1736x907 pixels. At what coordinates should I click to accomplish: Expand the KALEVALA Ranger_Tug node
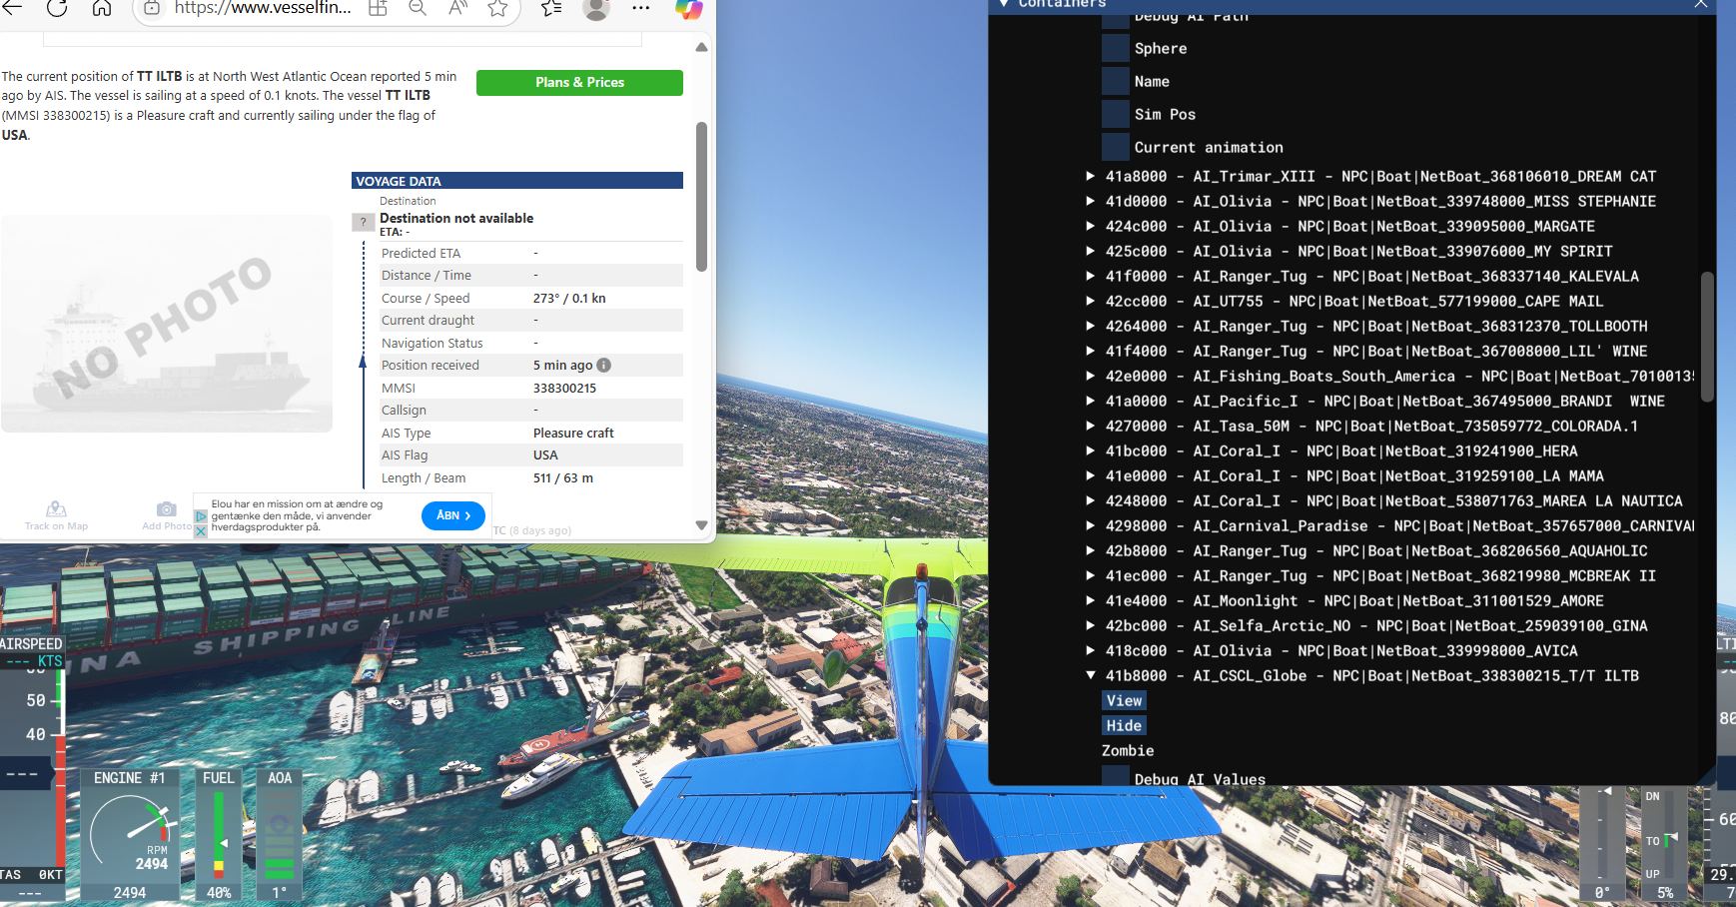coord(1091,276)
